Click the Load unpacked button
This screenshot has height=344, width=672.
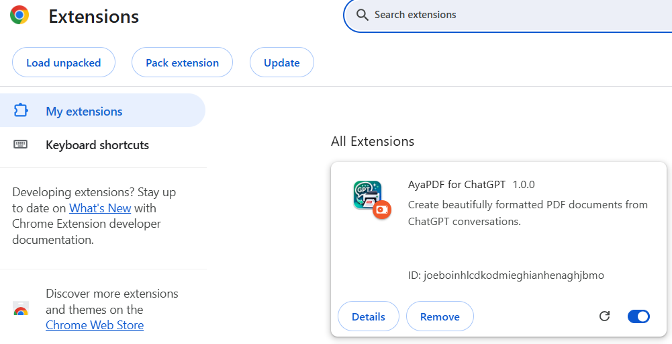point(63,62)
